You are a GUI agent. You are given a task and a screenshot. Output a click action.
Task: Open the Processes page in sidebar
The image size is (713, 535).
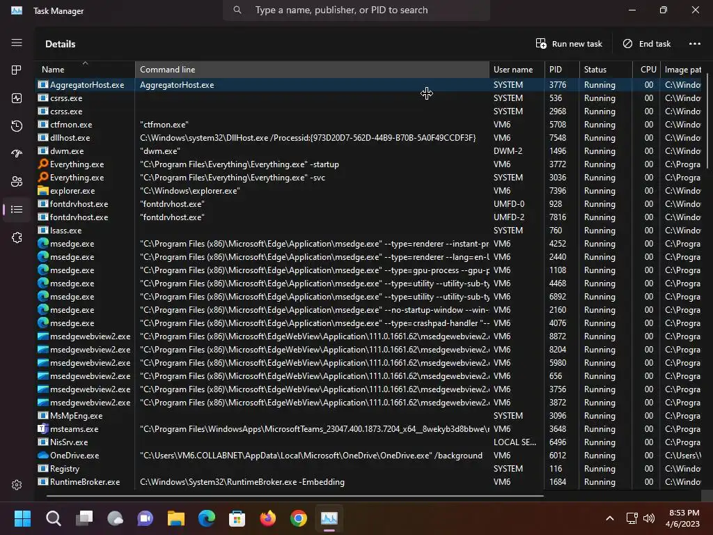(x=17, y=70)
